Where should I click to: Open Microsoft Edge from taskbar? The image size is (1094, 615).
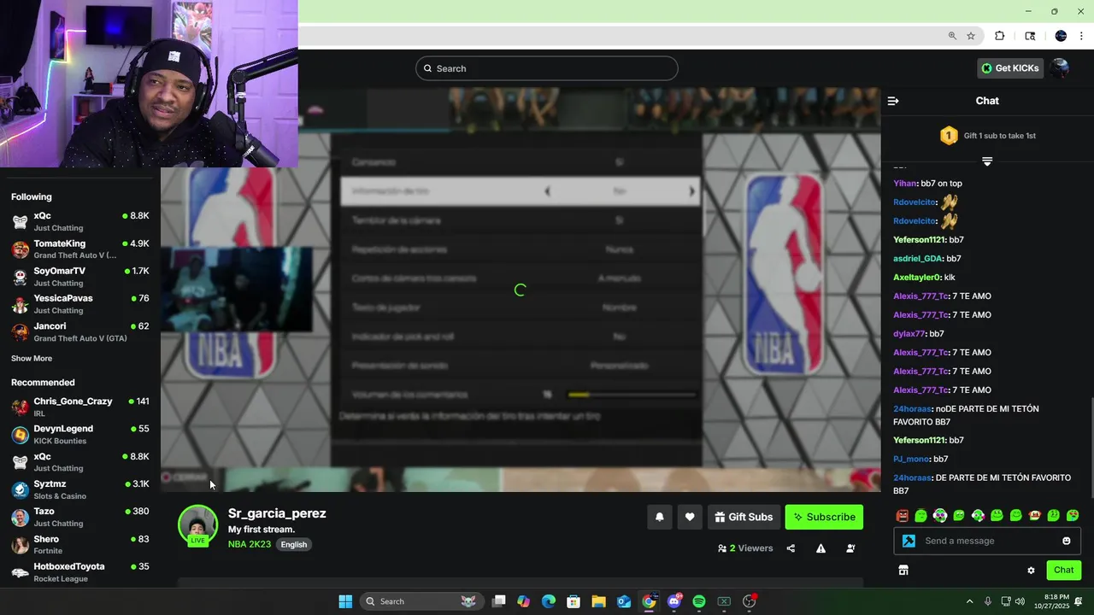pos(549,601)
